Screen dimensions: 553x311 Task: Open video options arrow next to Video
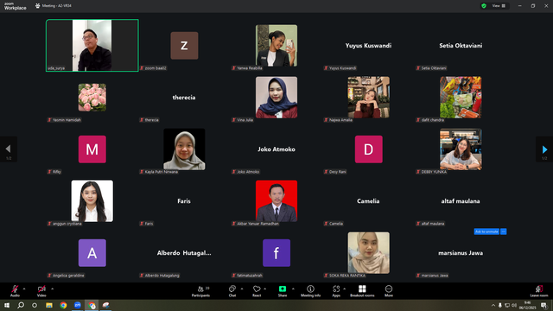tap(52, 289)
